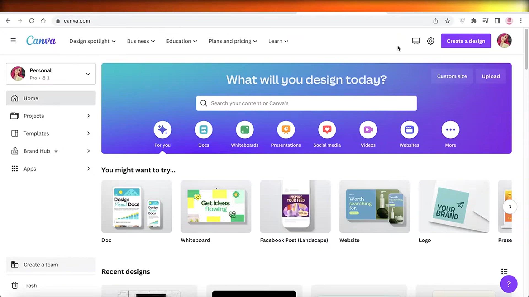This screenshot has width=529, height=297.
Task: Click the purple help question mark button
Action: [x=509, y=284]
